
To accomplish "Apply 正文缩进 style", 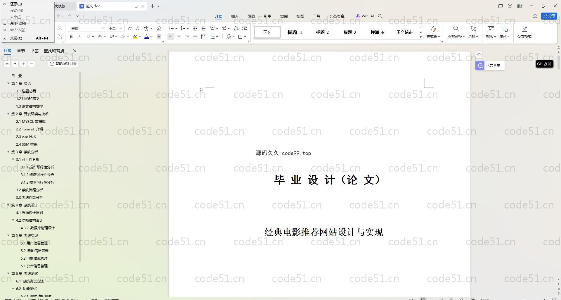I will coord(404,32).
